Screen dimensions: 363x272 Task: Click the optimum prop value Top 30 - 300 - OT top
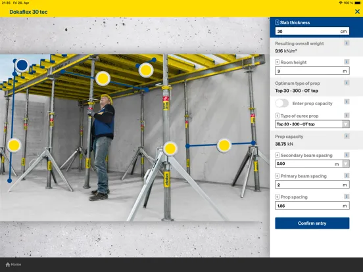click(297, 91)
